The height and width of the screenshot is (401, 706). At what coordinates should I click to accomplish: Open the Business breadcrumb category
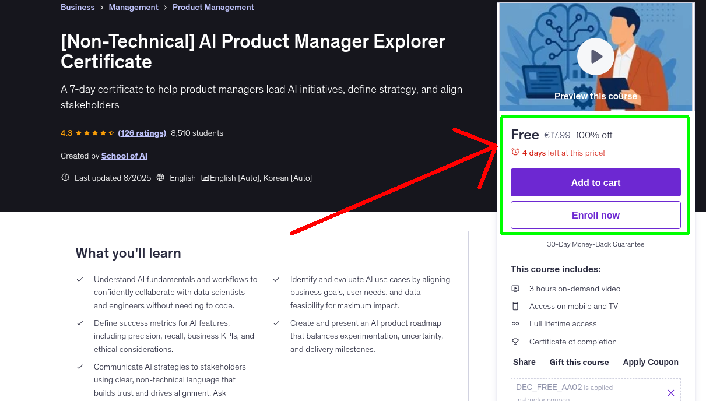[78, 7]
